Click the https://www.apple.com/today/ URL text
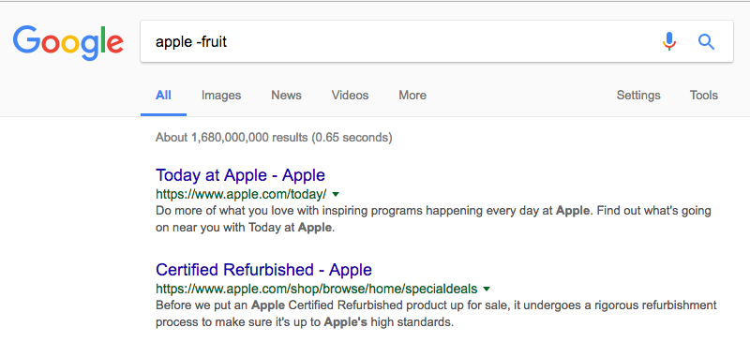The width and height of the screenshot is (750, 357). (x=241, y=194)
